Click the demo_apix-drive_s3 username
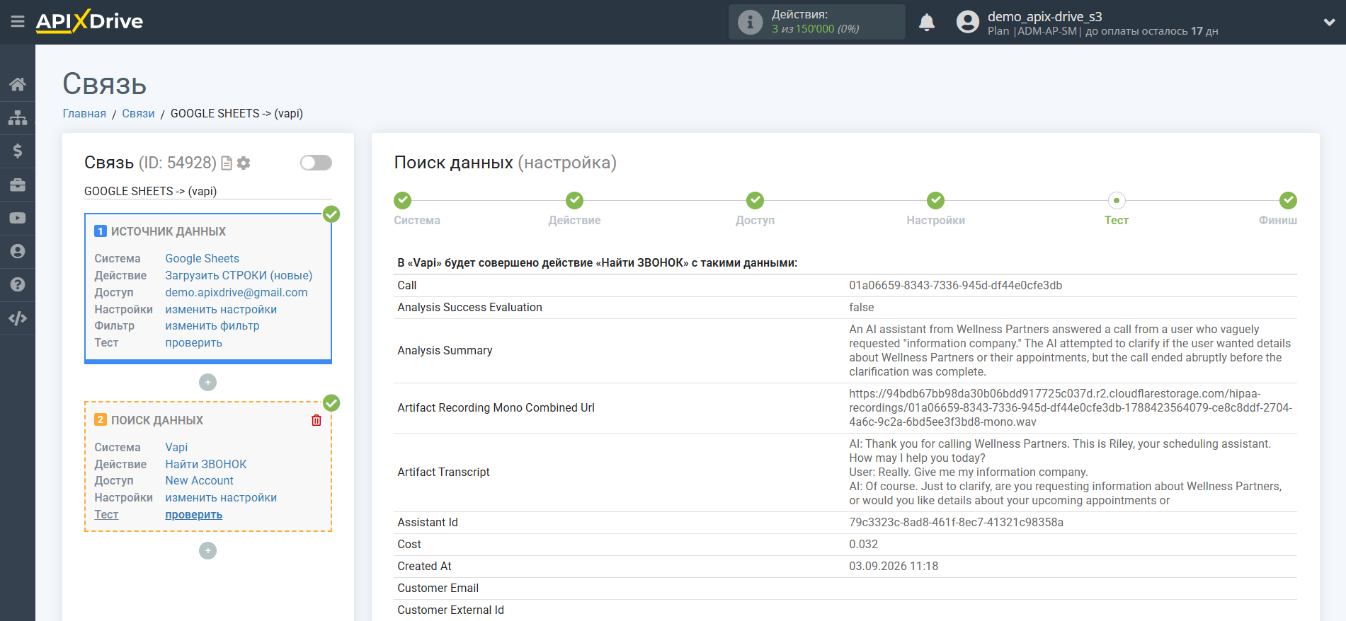 (x=1044, y=16)
